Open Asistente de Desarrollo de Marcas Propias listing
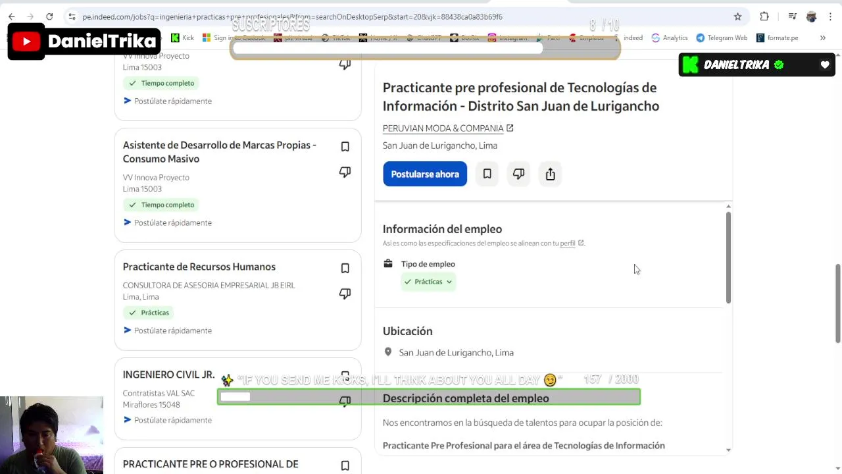 coord(220,151)
